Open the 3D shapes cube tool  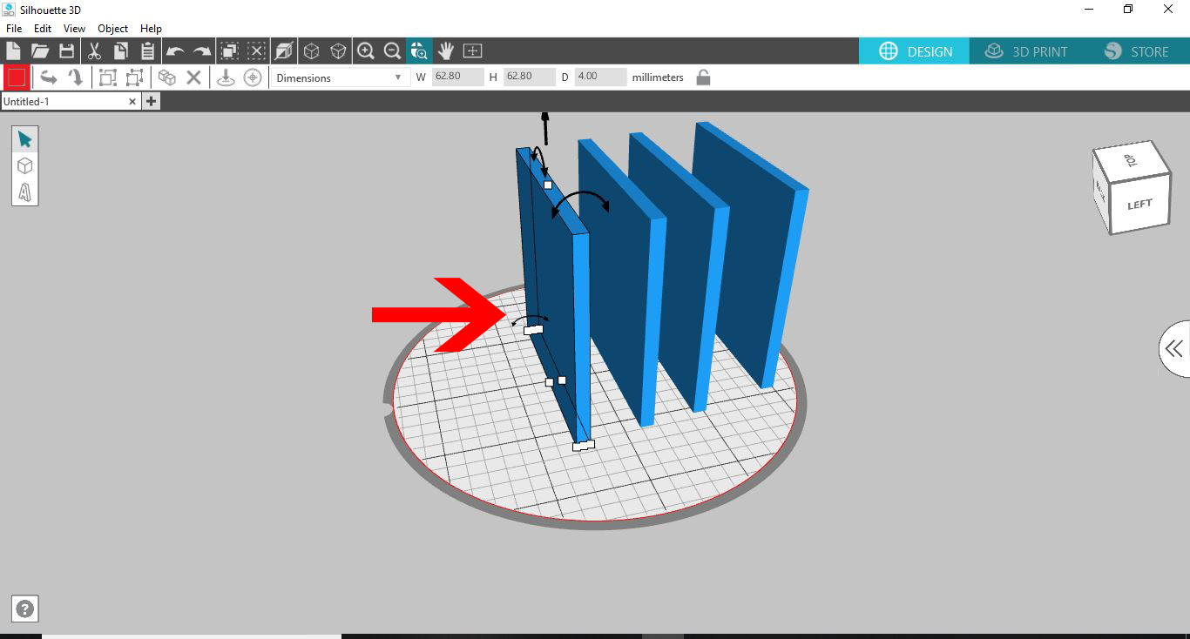tap(24, 165)
